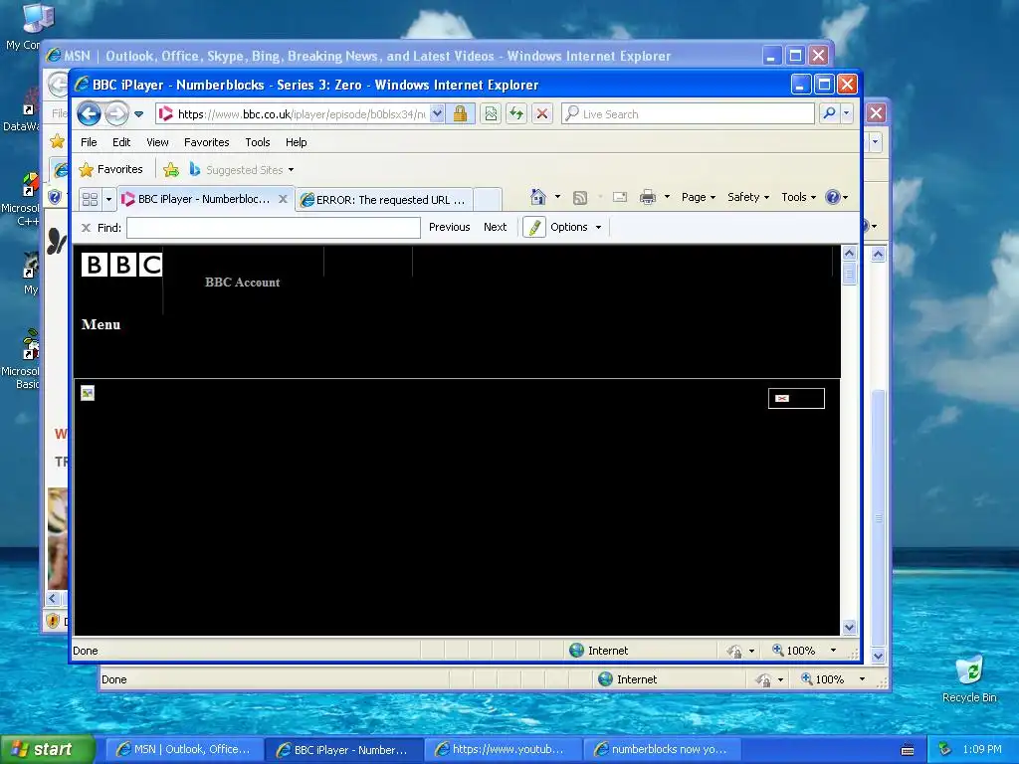
Task: Expand the Print dropdown arrow
Action: coord(667,197)
